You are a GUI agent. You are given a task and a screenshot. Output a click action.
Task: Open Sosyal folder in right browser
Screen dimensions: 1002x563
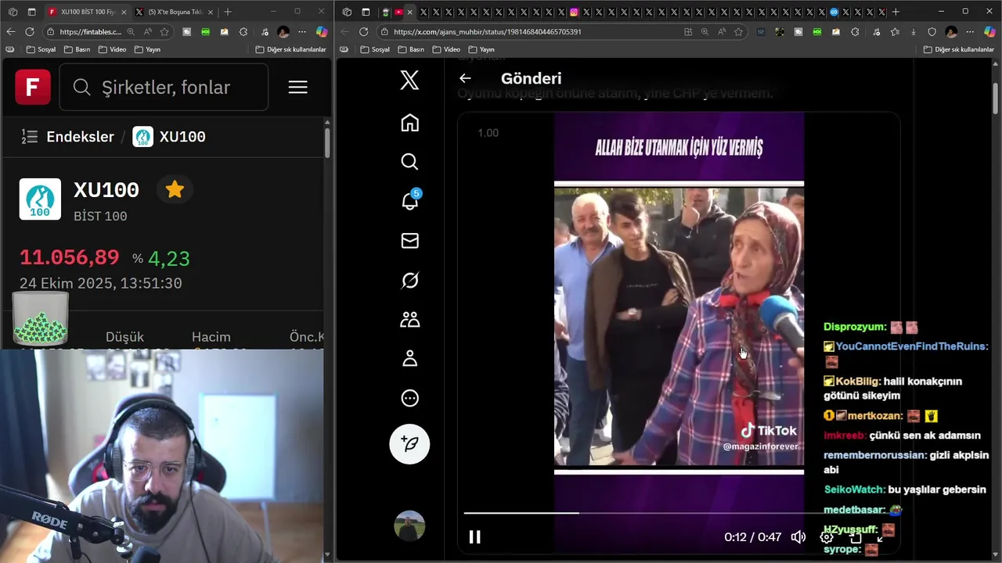375,49
